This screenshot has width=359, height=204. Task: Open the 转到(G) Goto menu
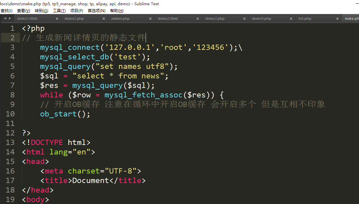pyautogui.click(x=41, y=11)
